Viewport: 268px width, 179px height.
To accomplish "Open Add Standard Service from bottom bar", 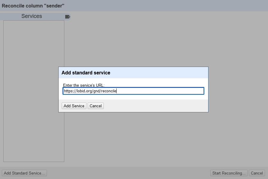I will coord(24,173).
